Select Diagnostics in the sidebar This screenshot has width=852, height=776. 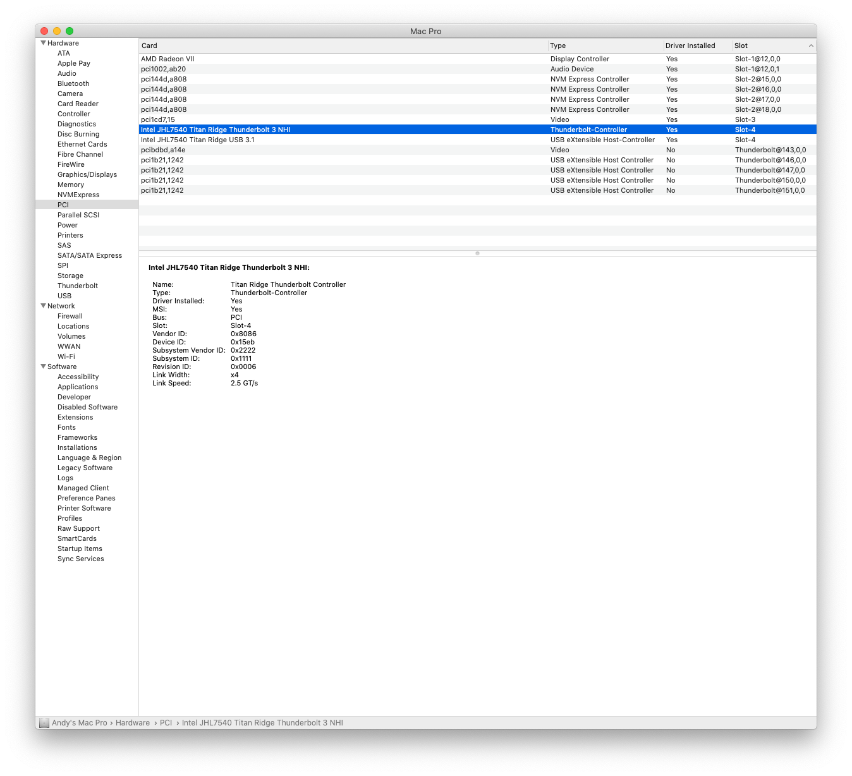(x=77, y=124)
